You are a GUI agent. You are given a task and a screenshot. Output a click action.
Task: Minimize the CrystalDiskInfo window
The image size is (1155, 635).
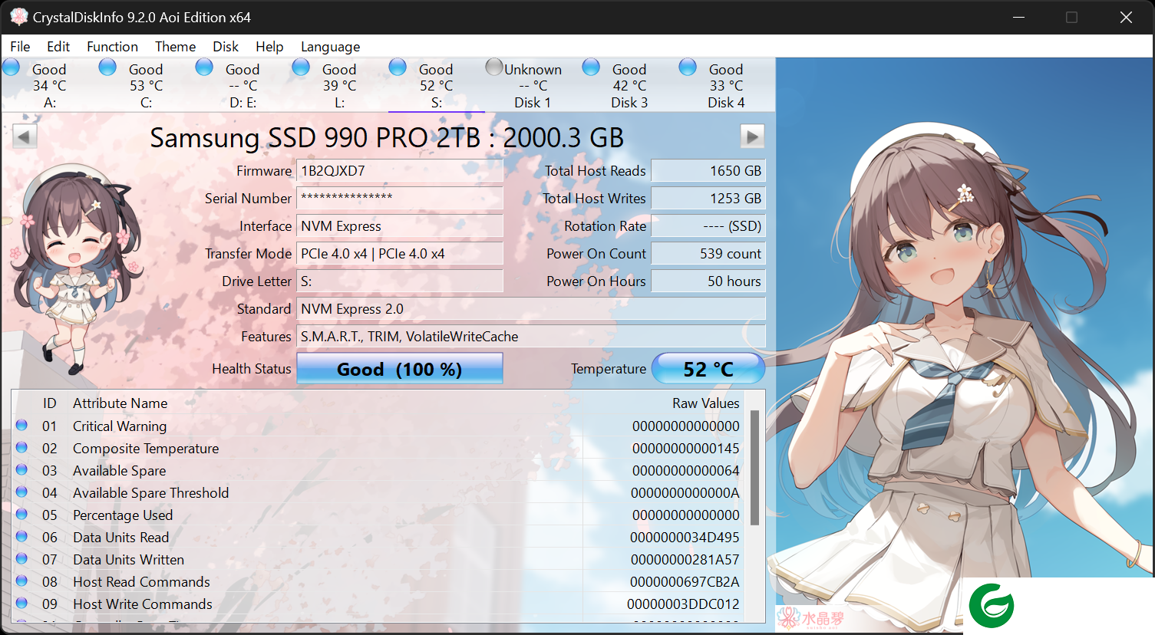(x=1018, y=17)
